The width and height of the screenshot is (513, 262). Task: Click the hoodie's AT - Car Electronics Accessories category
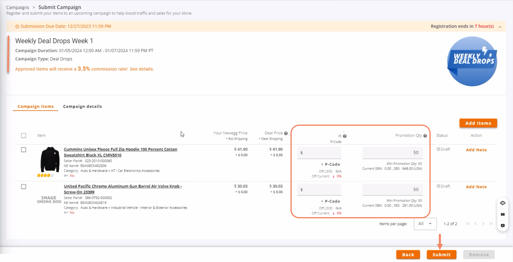point(111,171)
